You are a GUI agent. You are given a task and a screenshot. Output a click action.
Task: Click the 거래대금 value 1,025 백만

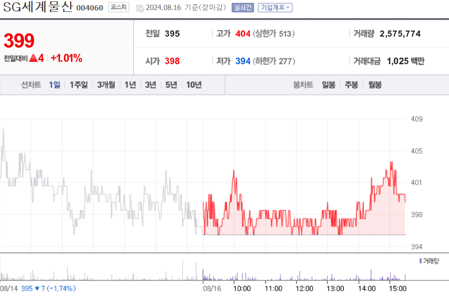(x=406, y=61)
